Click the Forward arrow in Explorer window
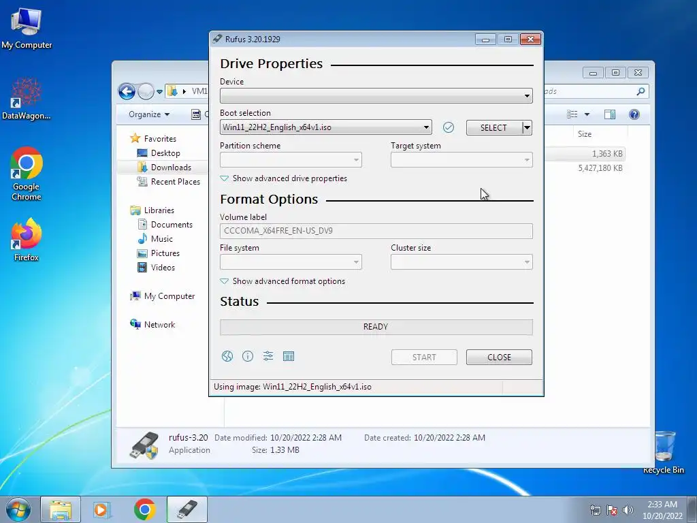Image resolution: width=697 pixels, height=523 pixels. click(146, 92)
